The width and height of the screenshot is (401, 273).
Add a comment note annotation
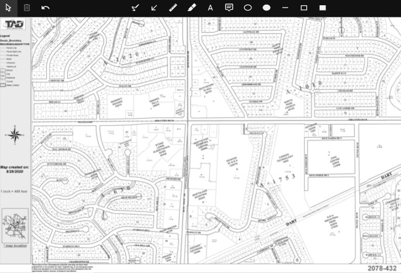[x=229, y=8]
